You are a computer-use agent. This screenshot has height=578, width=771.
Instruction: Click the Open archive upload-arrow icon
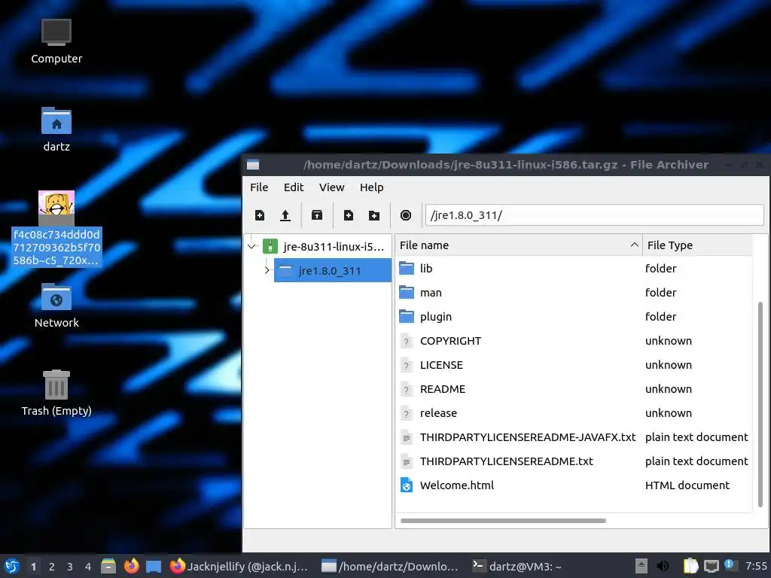click(285, 215)
